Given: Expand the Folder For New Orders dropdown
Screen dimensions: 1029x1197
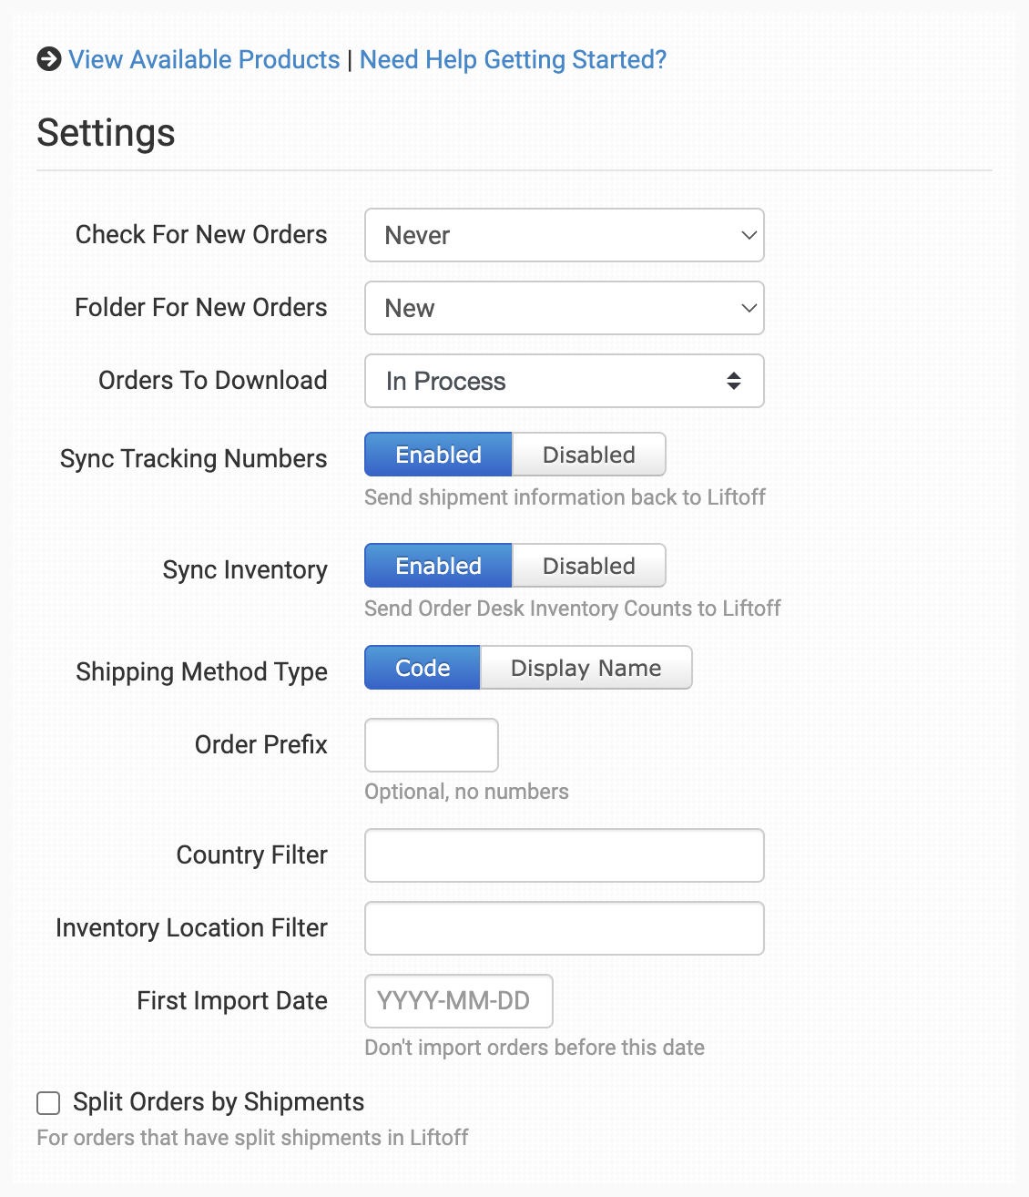Looking at the screenshot, I should coord(564,308).
